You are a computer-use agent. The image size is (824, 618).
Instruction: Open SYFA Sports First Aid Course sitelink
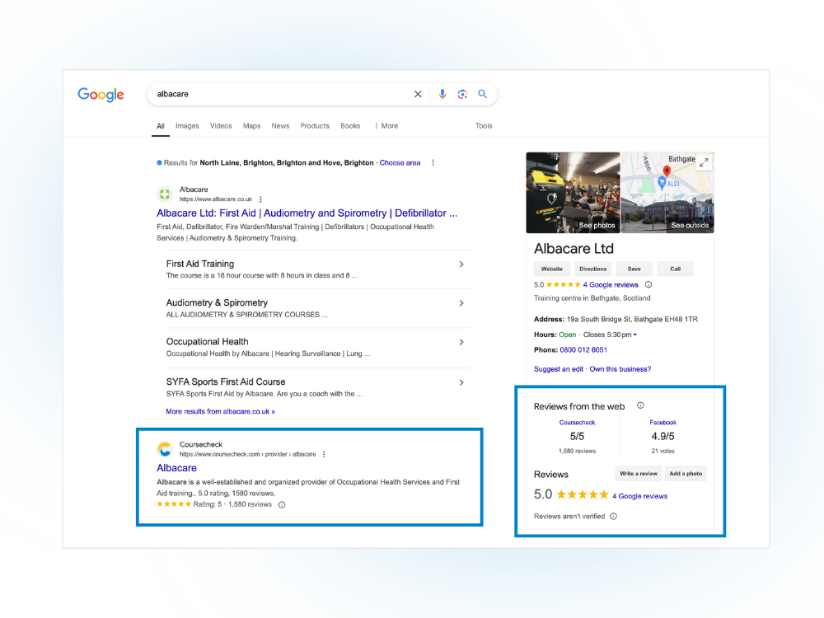tap(226, 382)
